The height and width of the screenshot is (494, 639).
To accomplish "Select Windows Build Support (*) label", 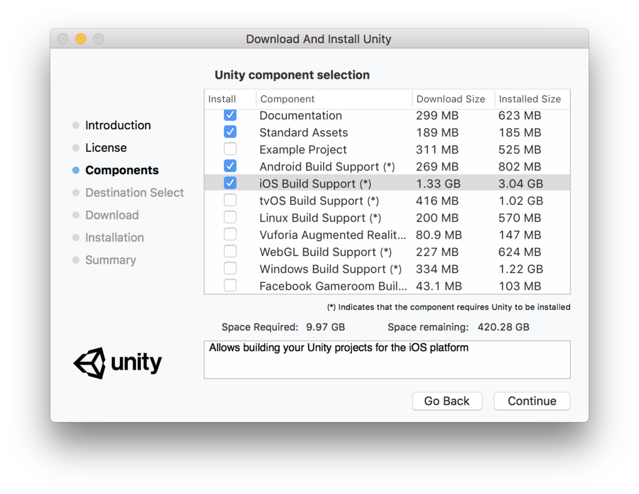I will tap(331, 269).
